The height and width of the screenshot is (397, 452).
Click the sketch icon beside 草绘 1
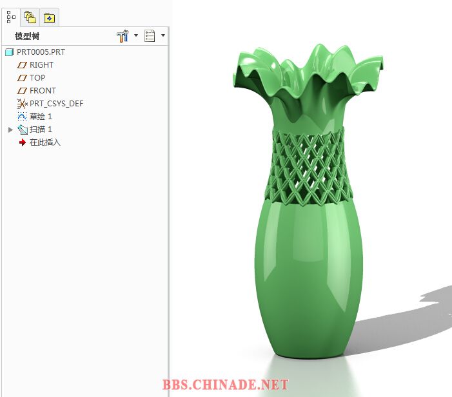point(22,117)
